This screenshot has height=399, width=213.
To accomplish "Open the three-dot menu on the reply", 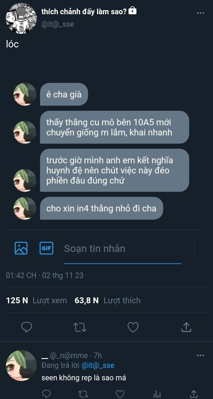I will tap(200, 355).
